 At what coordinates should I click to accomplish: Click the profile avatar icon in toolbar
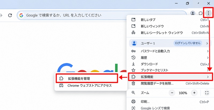click(x=193, y=13)
